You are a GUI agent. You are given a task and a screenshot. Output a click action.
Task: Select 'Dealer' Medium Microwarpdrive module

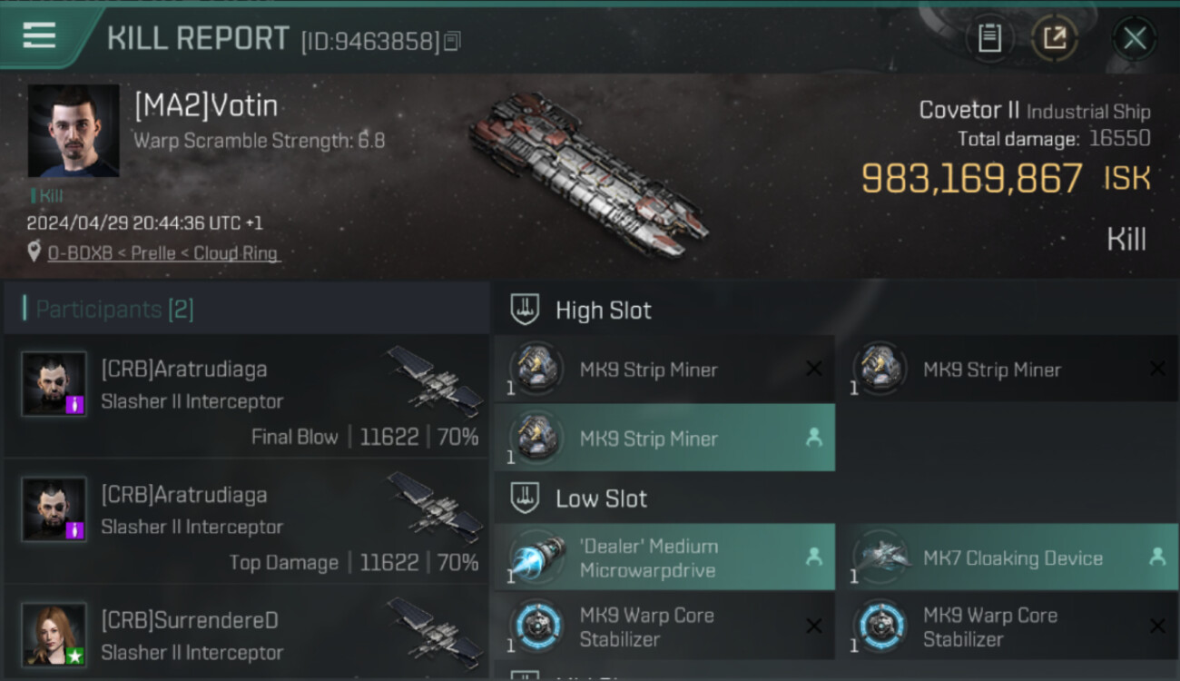click(x=664, y=558)
